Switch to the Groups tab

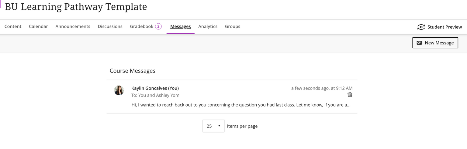point(233,26)
